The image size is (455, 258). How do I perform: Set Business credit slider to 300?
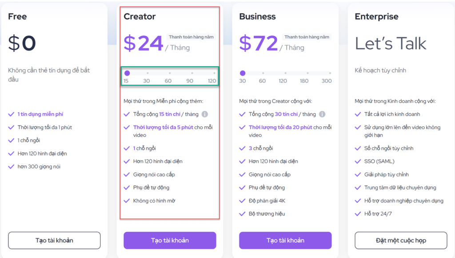pyautogui.click(x=330, y=73)
